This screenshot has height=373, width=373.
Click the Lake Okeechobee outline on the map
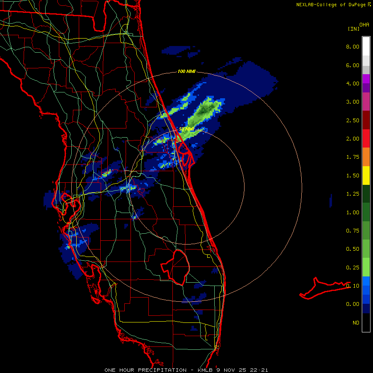(176, 267)
